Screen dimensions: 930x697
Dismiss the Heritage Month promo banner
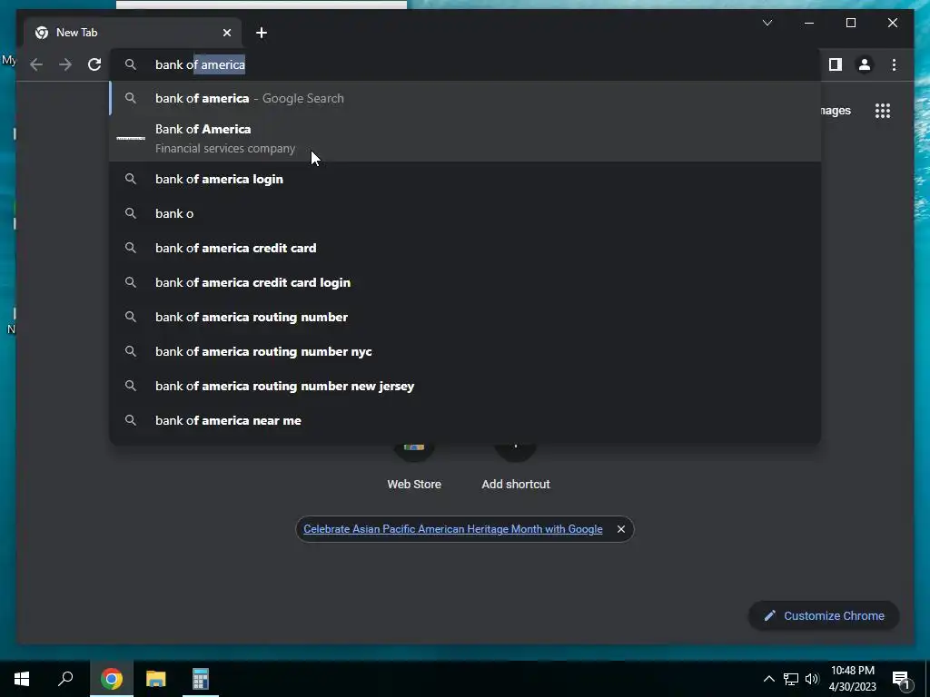[621, 529]
